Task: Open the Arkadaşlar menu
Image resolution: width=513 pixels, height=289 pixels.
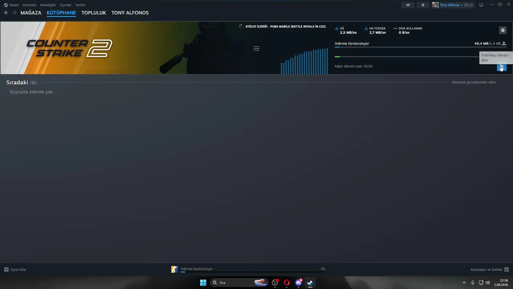Action: (48, 5)
